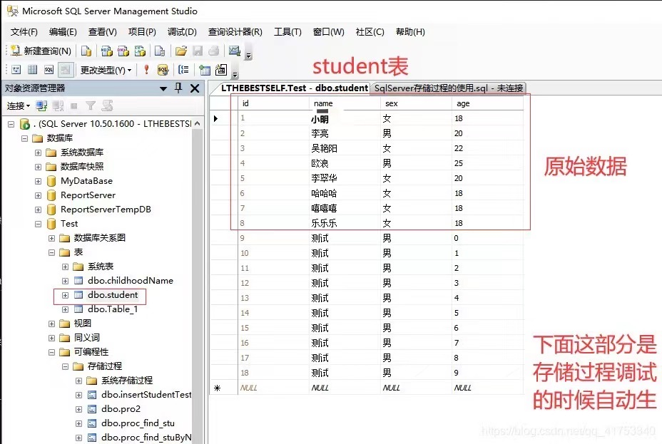Click the 新建查询(N) toolbar button

(41, 51)
